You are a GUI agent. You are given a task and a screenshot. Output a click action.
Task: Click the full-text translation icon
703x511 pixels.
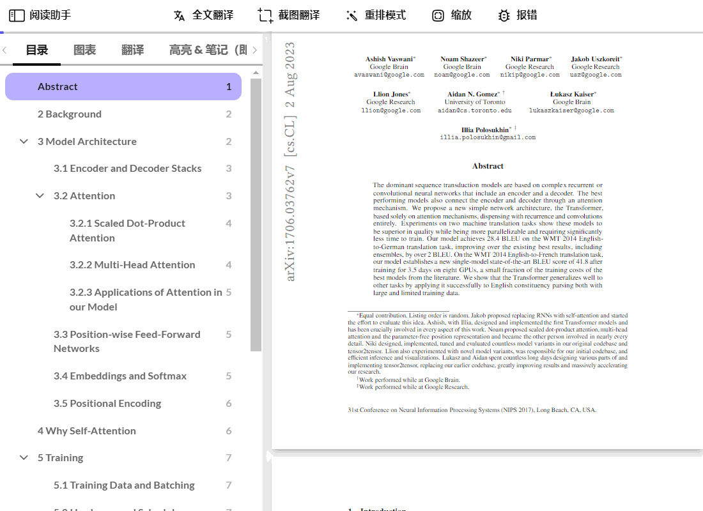180,15
